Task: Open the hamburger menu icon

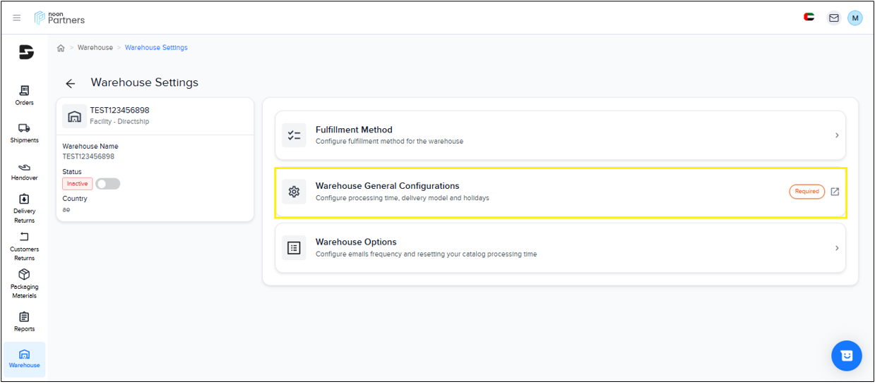Action: [17, 18]
